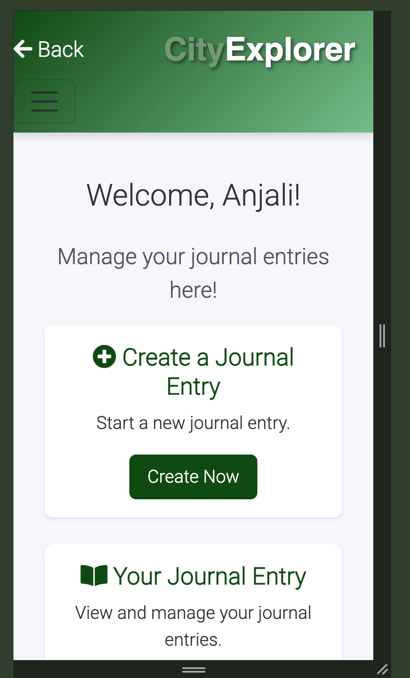The image size is (410, 678).
Task: Select the Create a Journal Entry heading
Action: pos(193,372)
